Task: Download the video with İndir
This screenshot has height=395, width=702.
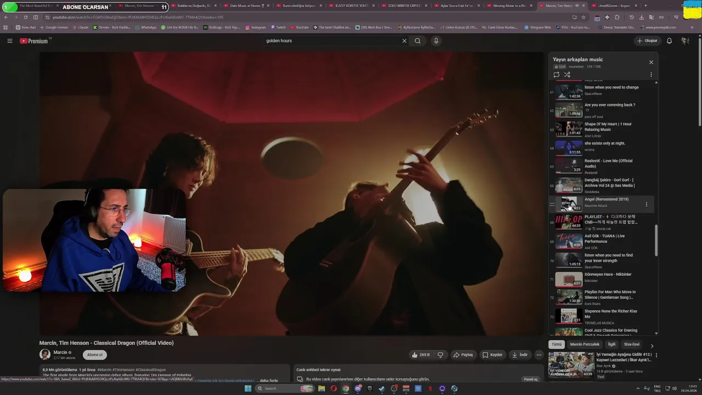Action: [x=520, y=355]
